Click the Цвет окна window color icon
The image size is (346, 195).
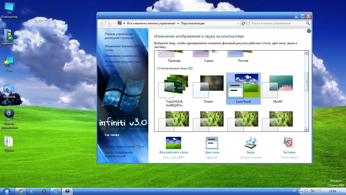212,143
